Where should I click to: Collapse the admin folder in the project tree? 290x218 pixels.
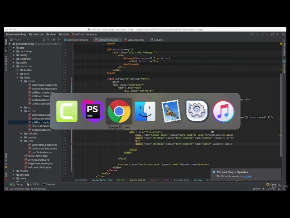25,81
